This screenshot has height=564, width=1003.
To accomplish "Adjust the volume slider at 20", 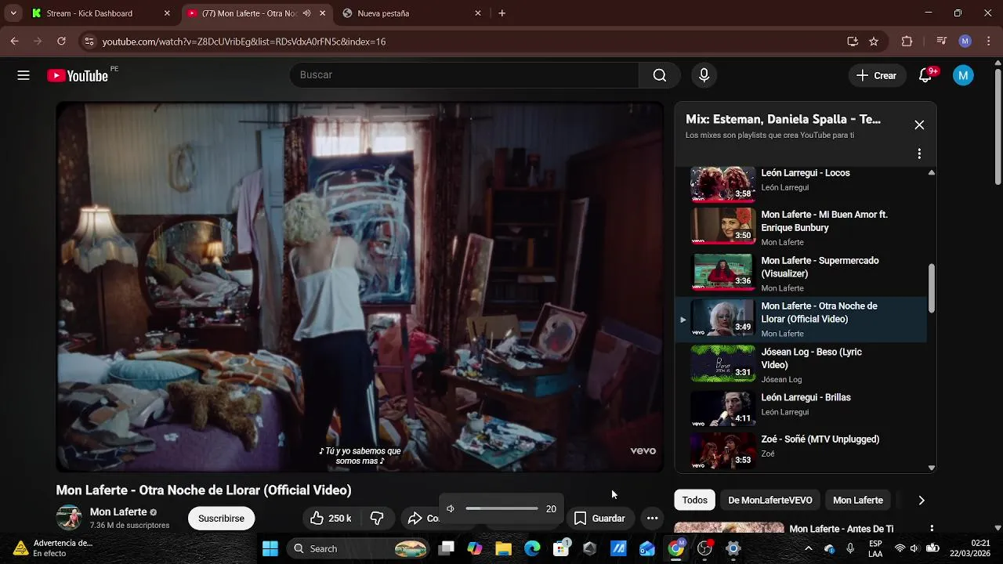I will coord(501,509).
